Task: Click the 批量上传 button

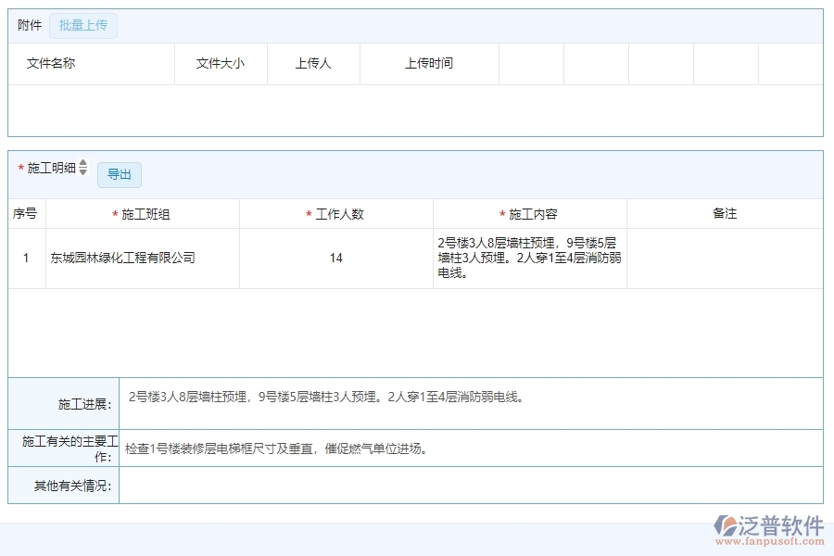Action: pos(83,26)
